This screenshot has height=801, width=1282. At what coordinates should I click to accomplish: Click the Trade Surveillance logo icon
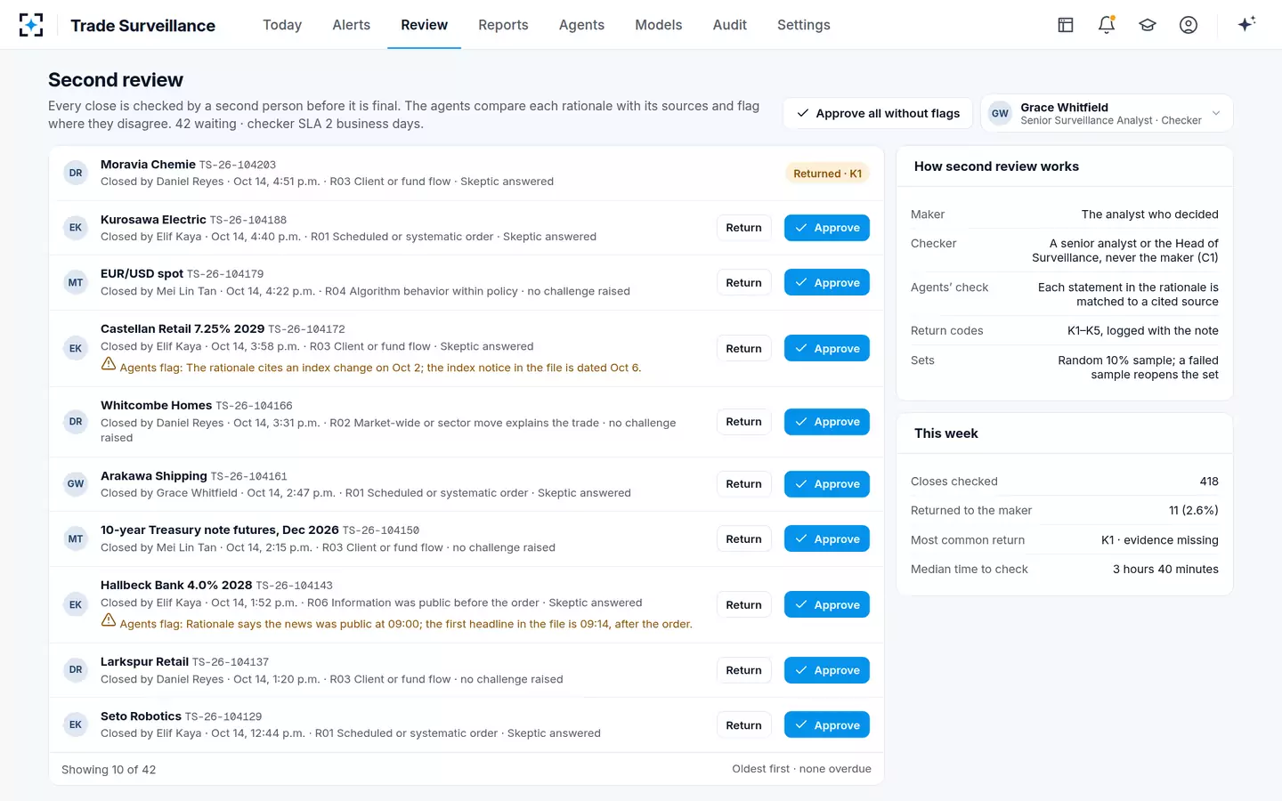coord(31,25)
